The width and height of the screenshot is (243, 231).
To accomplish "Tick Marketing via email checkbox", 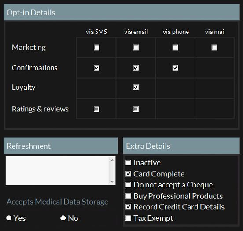I will coord(136,48).
